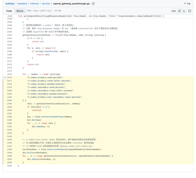This screenshot has height=178, width=196.
Task: Select line number 2448
Action: 10,16
